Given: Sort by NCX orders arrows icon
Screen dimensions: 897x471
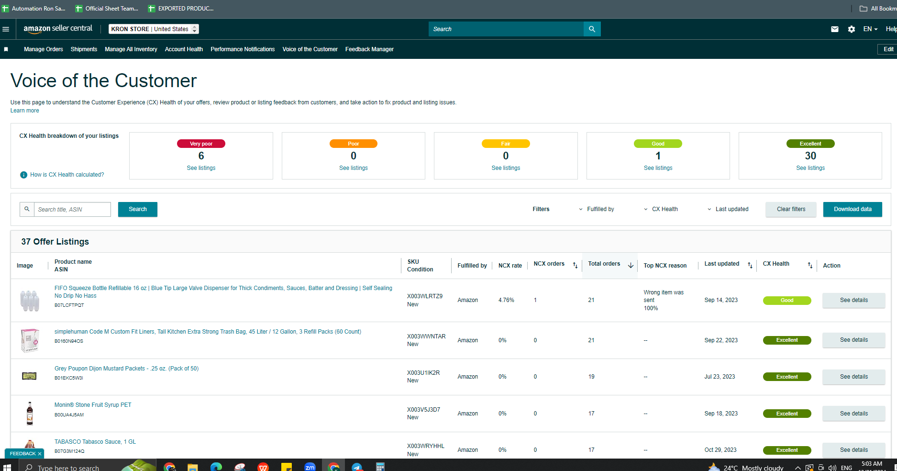Looking at the screenshot, I should pyautogui.click(x=575, y=265).
